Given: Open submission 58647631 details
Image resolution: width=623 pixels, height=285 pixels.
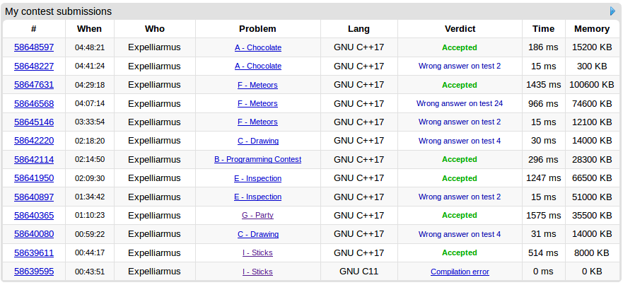Looking at the screenshot, I should [34, 85].
